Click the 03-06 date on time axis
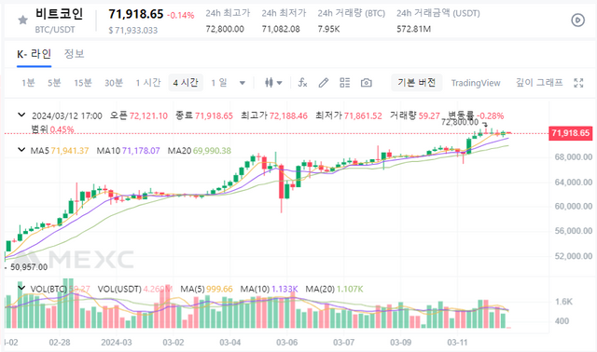This screenshot has width=597, height=352. (286, 343)
